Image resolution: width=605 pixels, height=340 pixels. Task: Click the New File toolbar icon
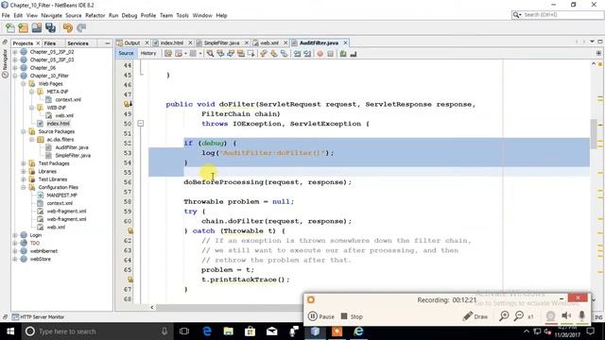[x=10, y=27]
